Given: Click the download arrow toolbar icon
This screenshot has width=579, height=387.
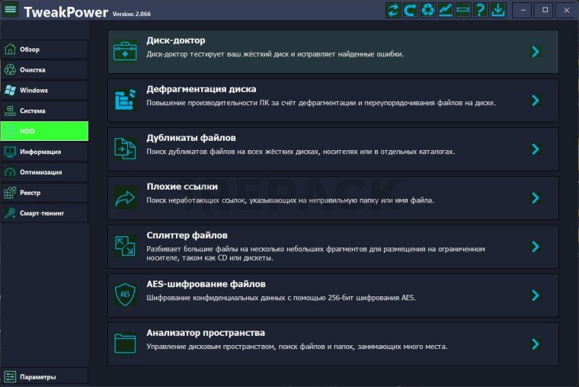Looking at the screenshot, I should coord(498,10).
